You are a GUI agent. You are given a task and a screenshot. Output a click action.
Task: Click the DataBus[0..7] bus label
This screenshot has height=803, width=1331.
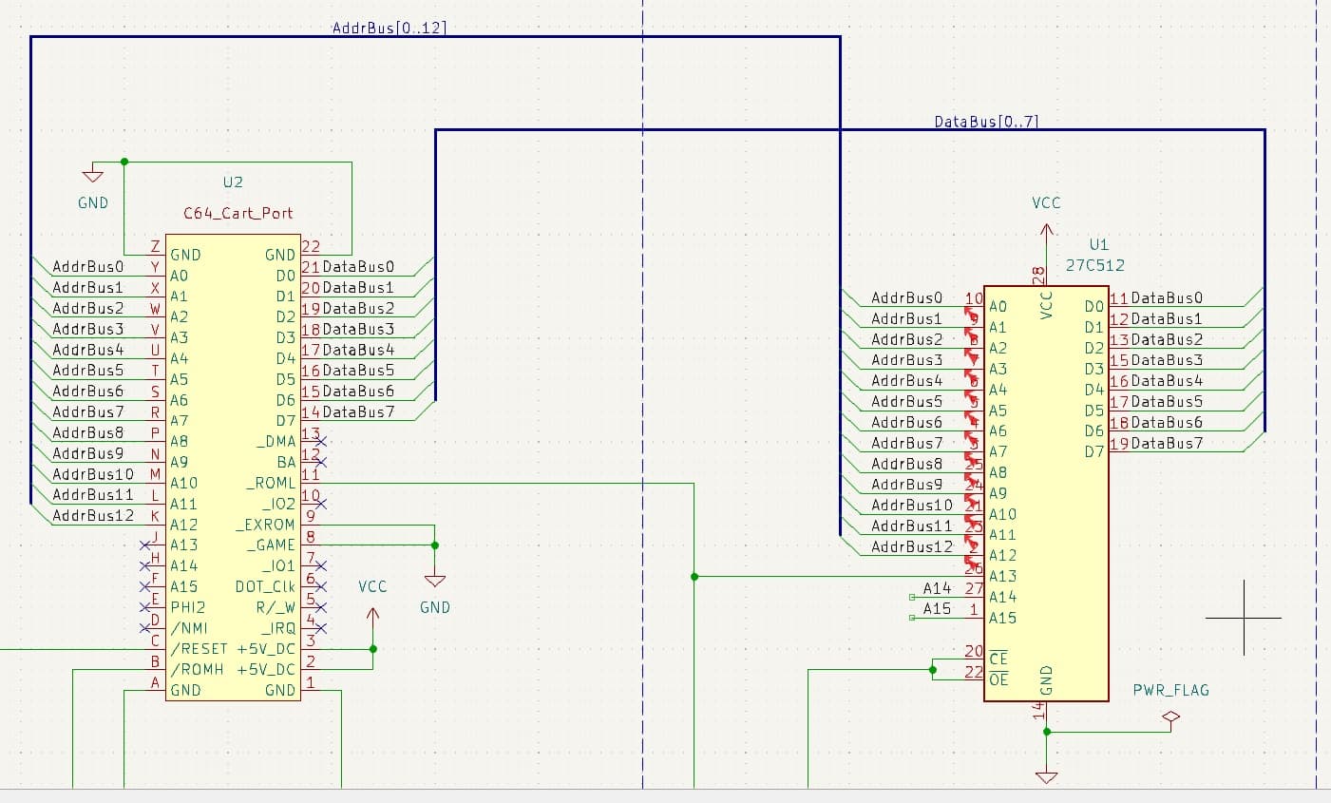point(986,122)
